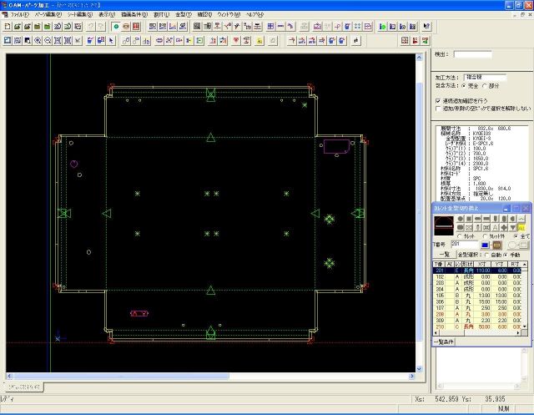Click the X寸 column header
The image size is (534, 415).
pyautogui.click(x=482, y=264)
